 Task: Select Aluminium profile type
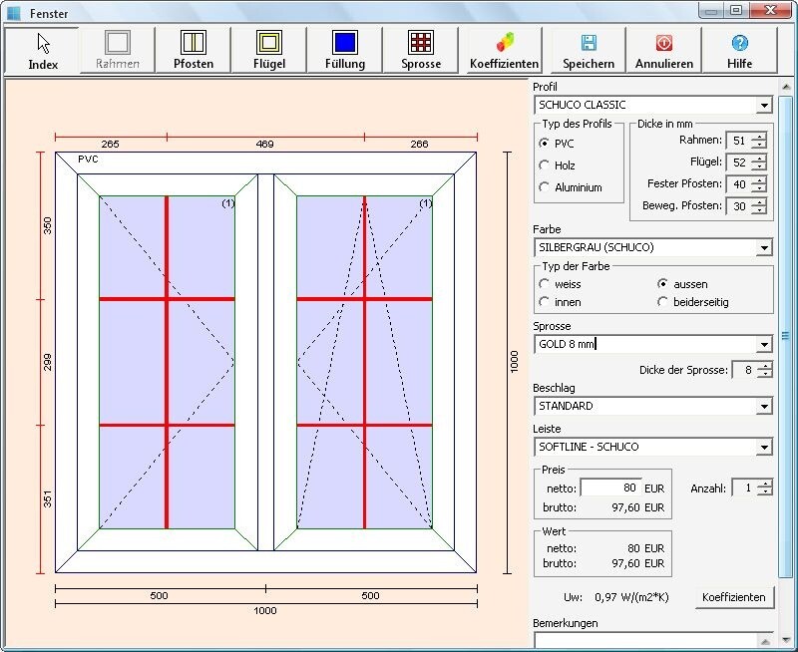(544, 187)
